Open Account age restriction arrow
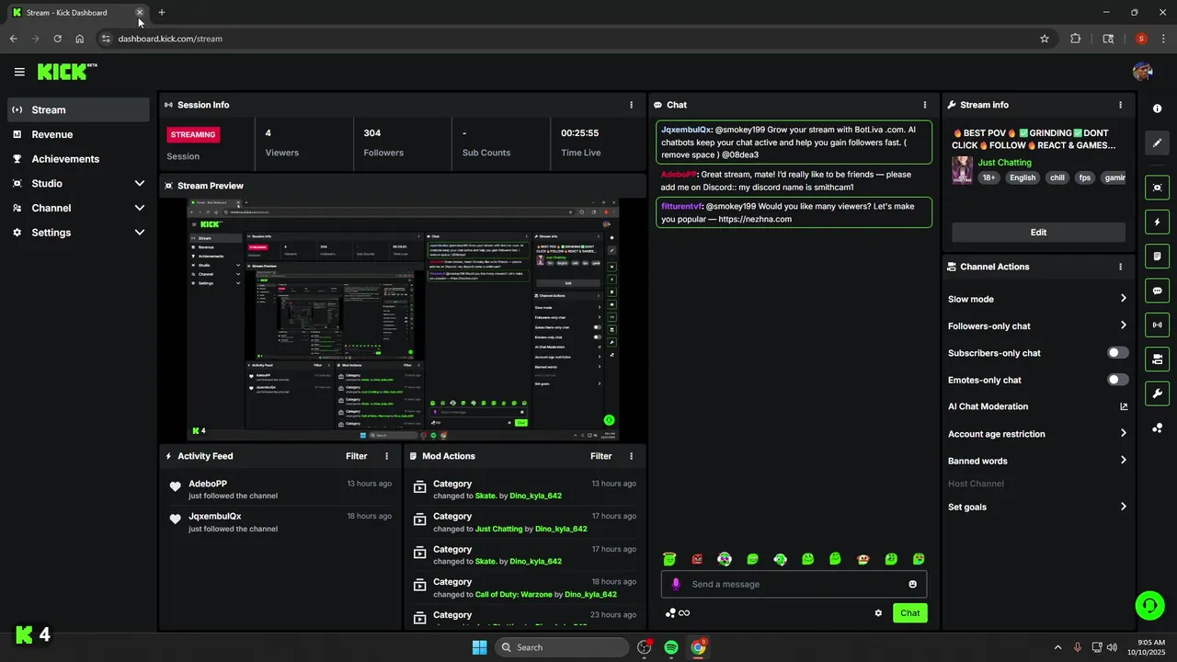 (x=1123, y=433)
